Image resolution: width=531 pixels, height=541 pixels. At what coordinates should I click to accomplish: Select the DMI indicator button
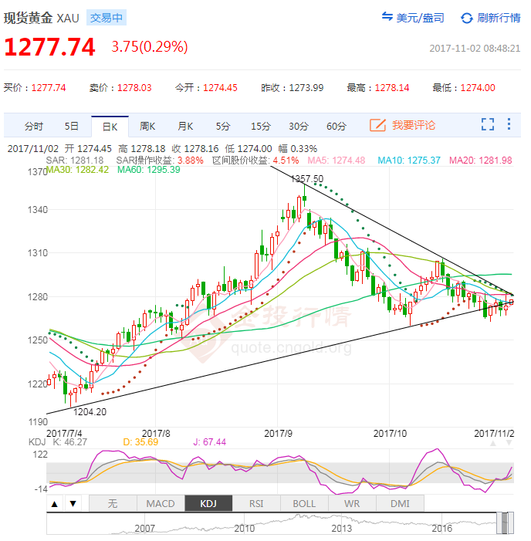[x=400, y=503]
